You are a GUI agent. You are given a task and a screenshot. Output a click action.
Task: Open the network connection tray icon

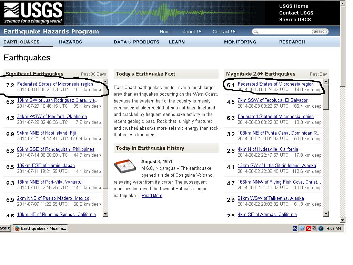pyautogui.click(x=302, y=228)
